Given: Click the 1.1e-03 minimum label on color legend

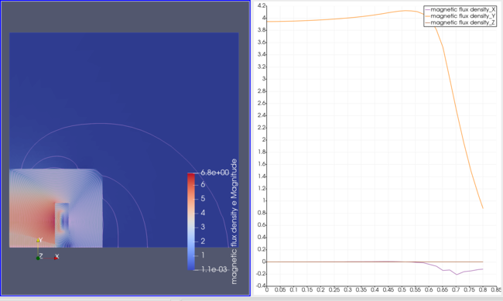Looking at the screenshot, I should pos(214,269).
